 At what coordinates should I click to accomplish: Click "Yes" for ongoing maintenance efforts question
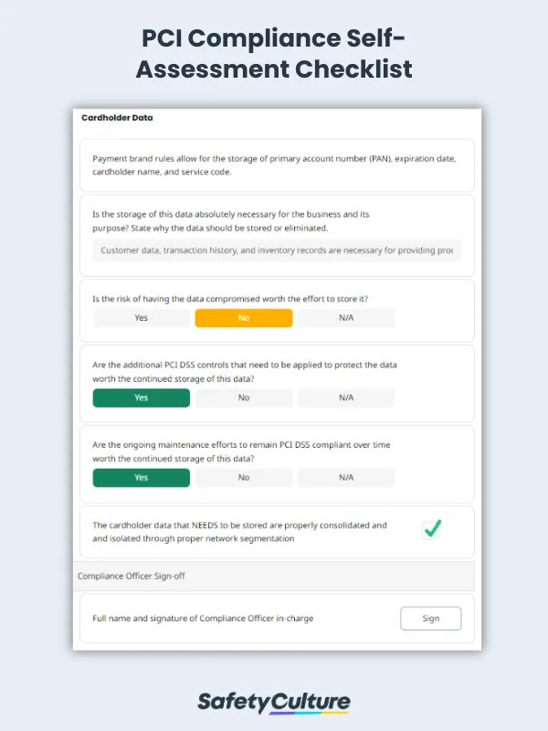(141, 477)
